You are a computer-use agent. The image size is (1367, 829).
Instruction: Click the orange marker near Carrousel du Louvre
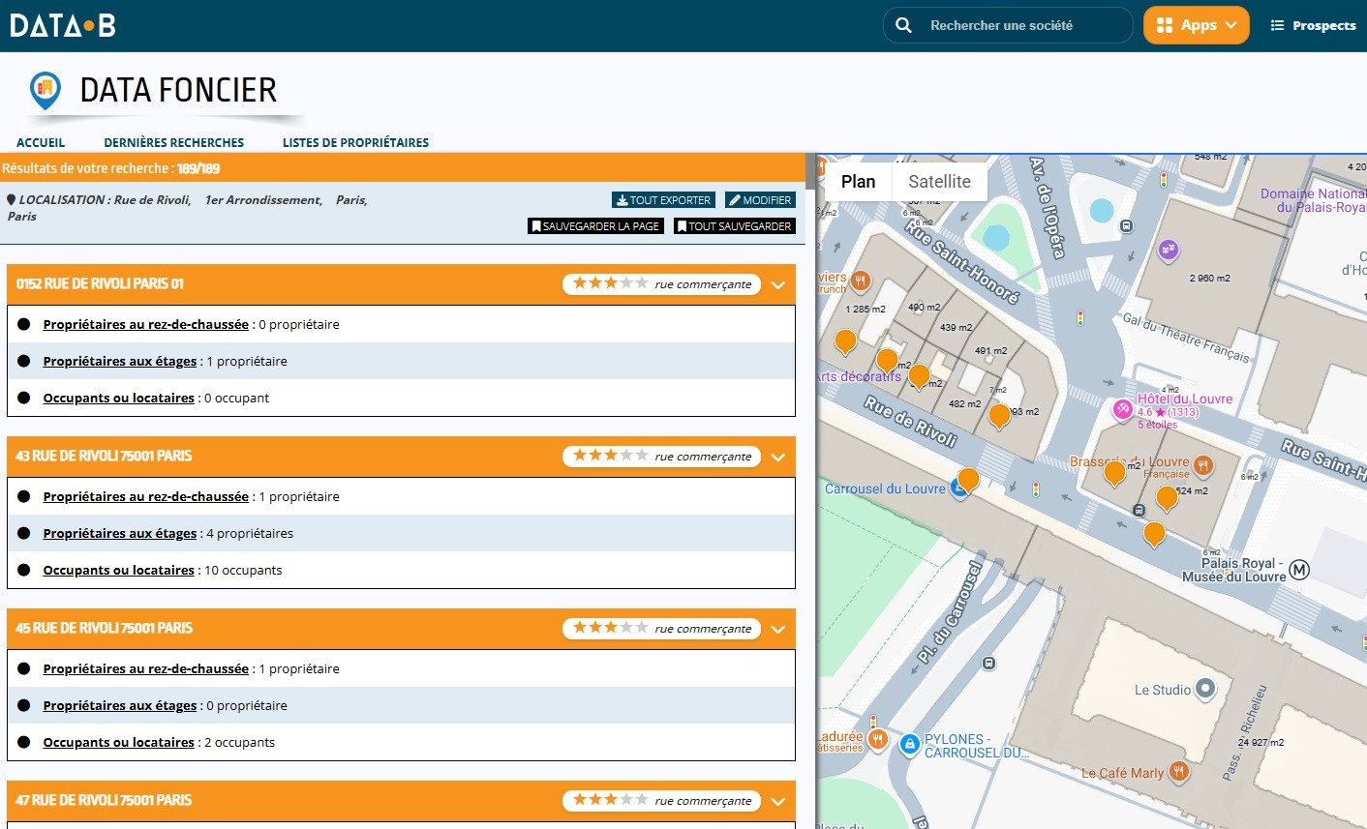pyautogui.click(x=968, y=480)
